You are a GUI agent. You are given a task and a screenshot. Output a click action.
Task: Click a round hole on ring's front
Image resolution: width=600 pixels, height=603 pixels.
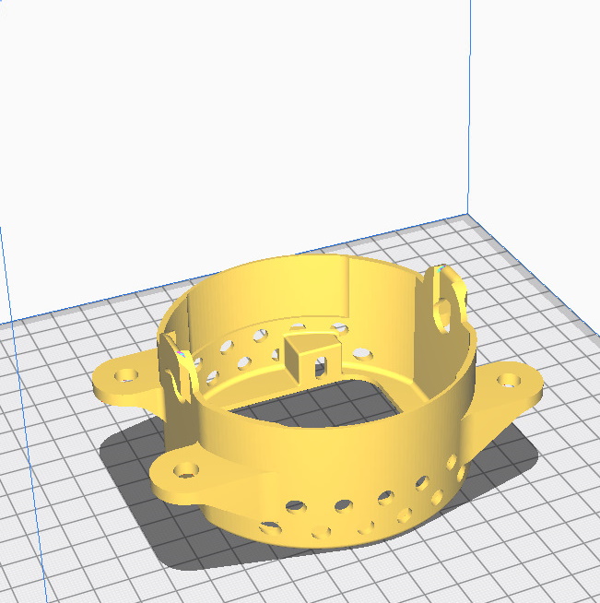tap(342, 505)
